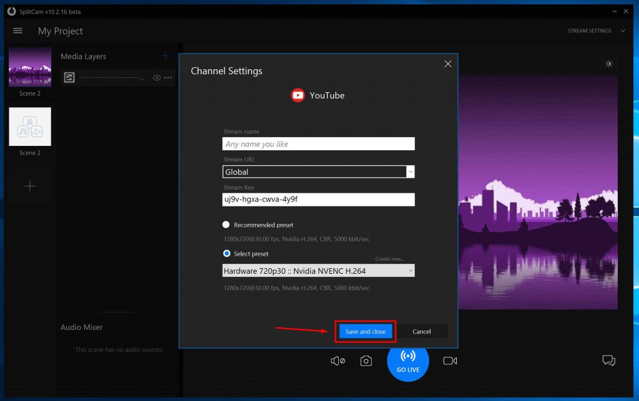Start video recording with camcorder icon
Image resolution: width=639 pixels, height=401 pixels.
coord(450,361)
